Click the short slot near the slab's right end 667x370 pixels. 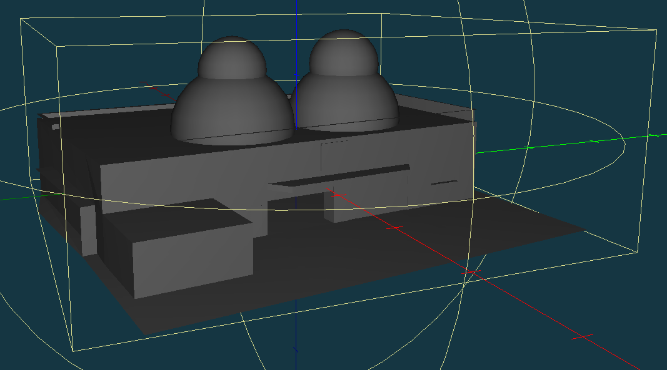click(x=444, y=183)
